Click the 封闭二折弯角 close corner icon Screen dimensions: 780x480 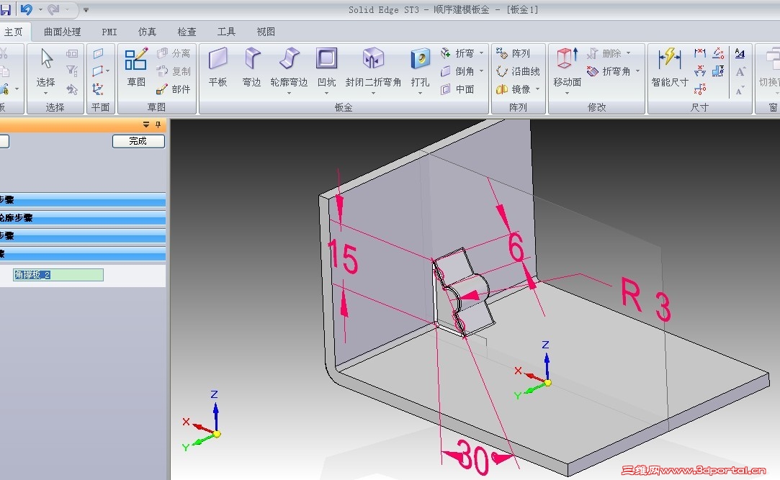[373, 59]
